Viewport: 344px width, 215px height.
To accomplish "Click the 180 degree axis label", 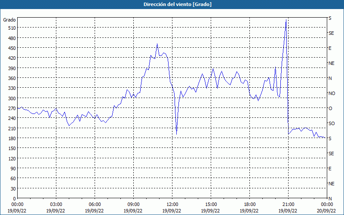I will coord(12,138).
